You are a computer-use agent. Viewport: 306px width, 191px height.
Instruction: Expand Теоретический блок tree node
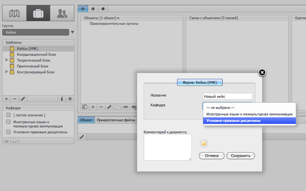point(7,60)
